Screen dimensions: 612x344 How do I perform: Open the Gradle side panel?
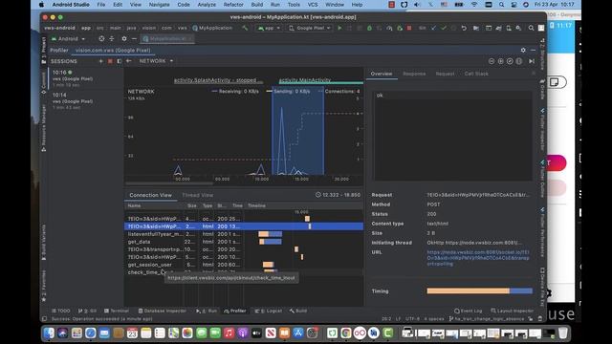(542, 90)
